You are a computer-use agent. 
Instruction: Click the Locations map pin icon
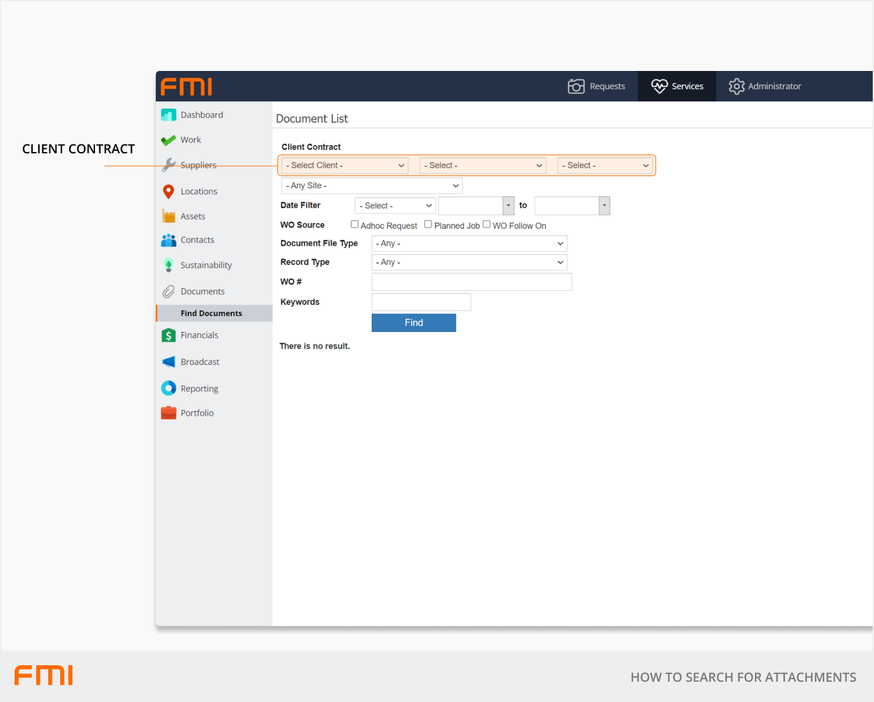click(x=168, y=191)
